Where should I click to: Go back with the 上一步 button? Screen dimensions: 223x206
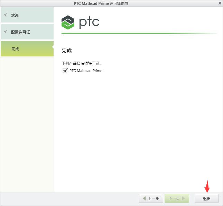[151, 198]
